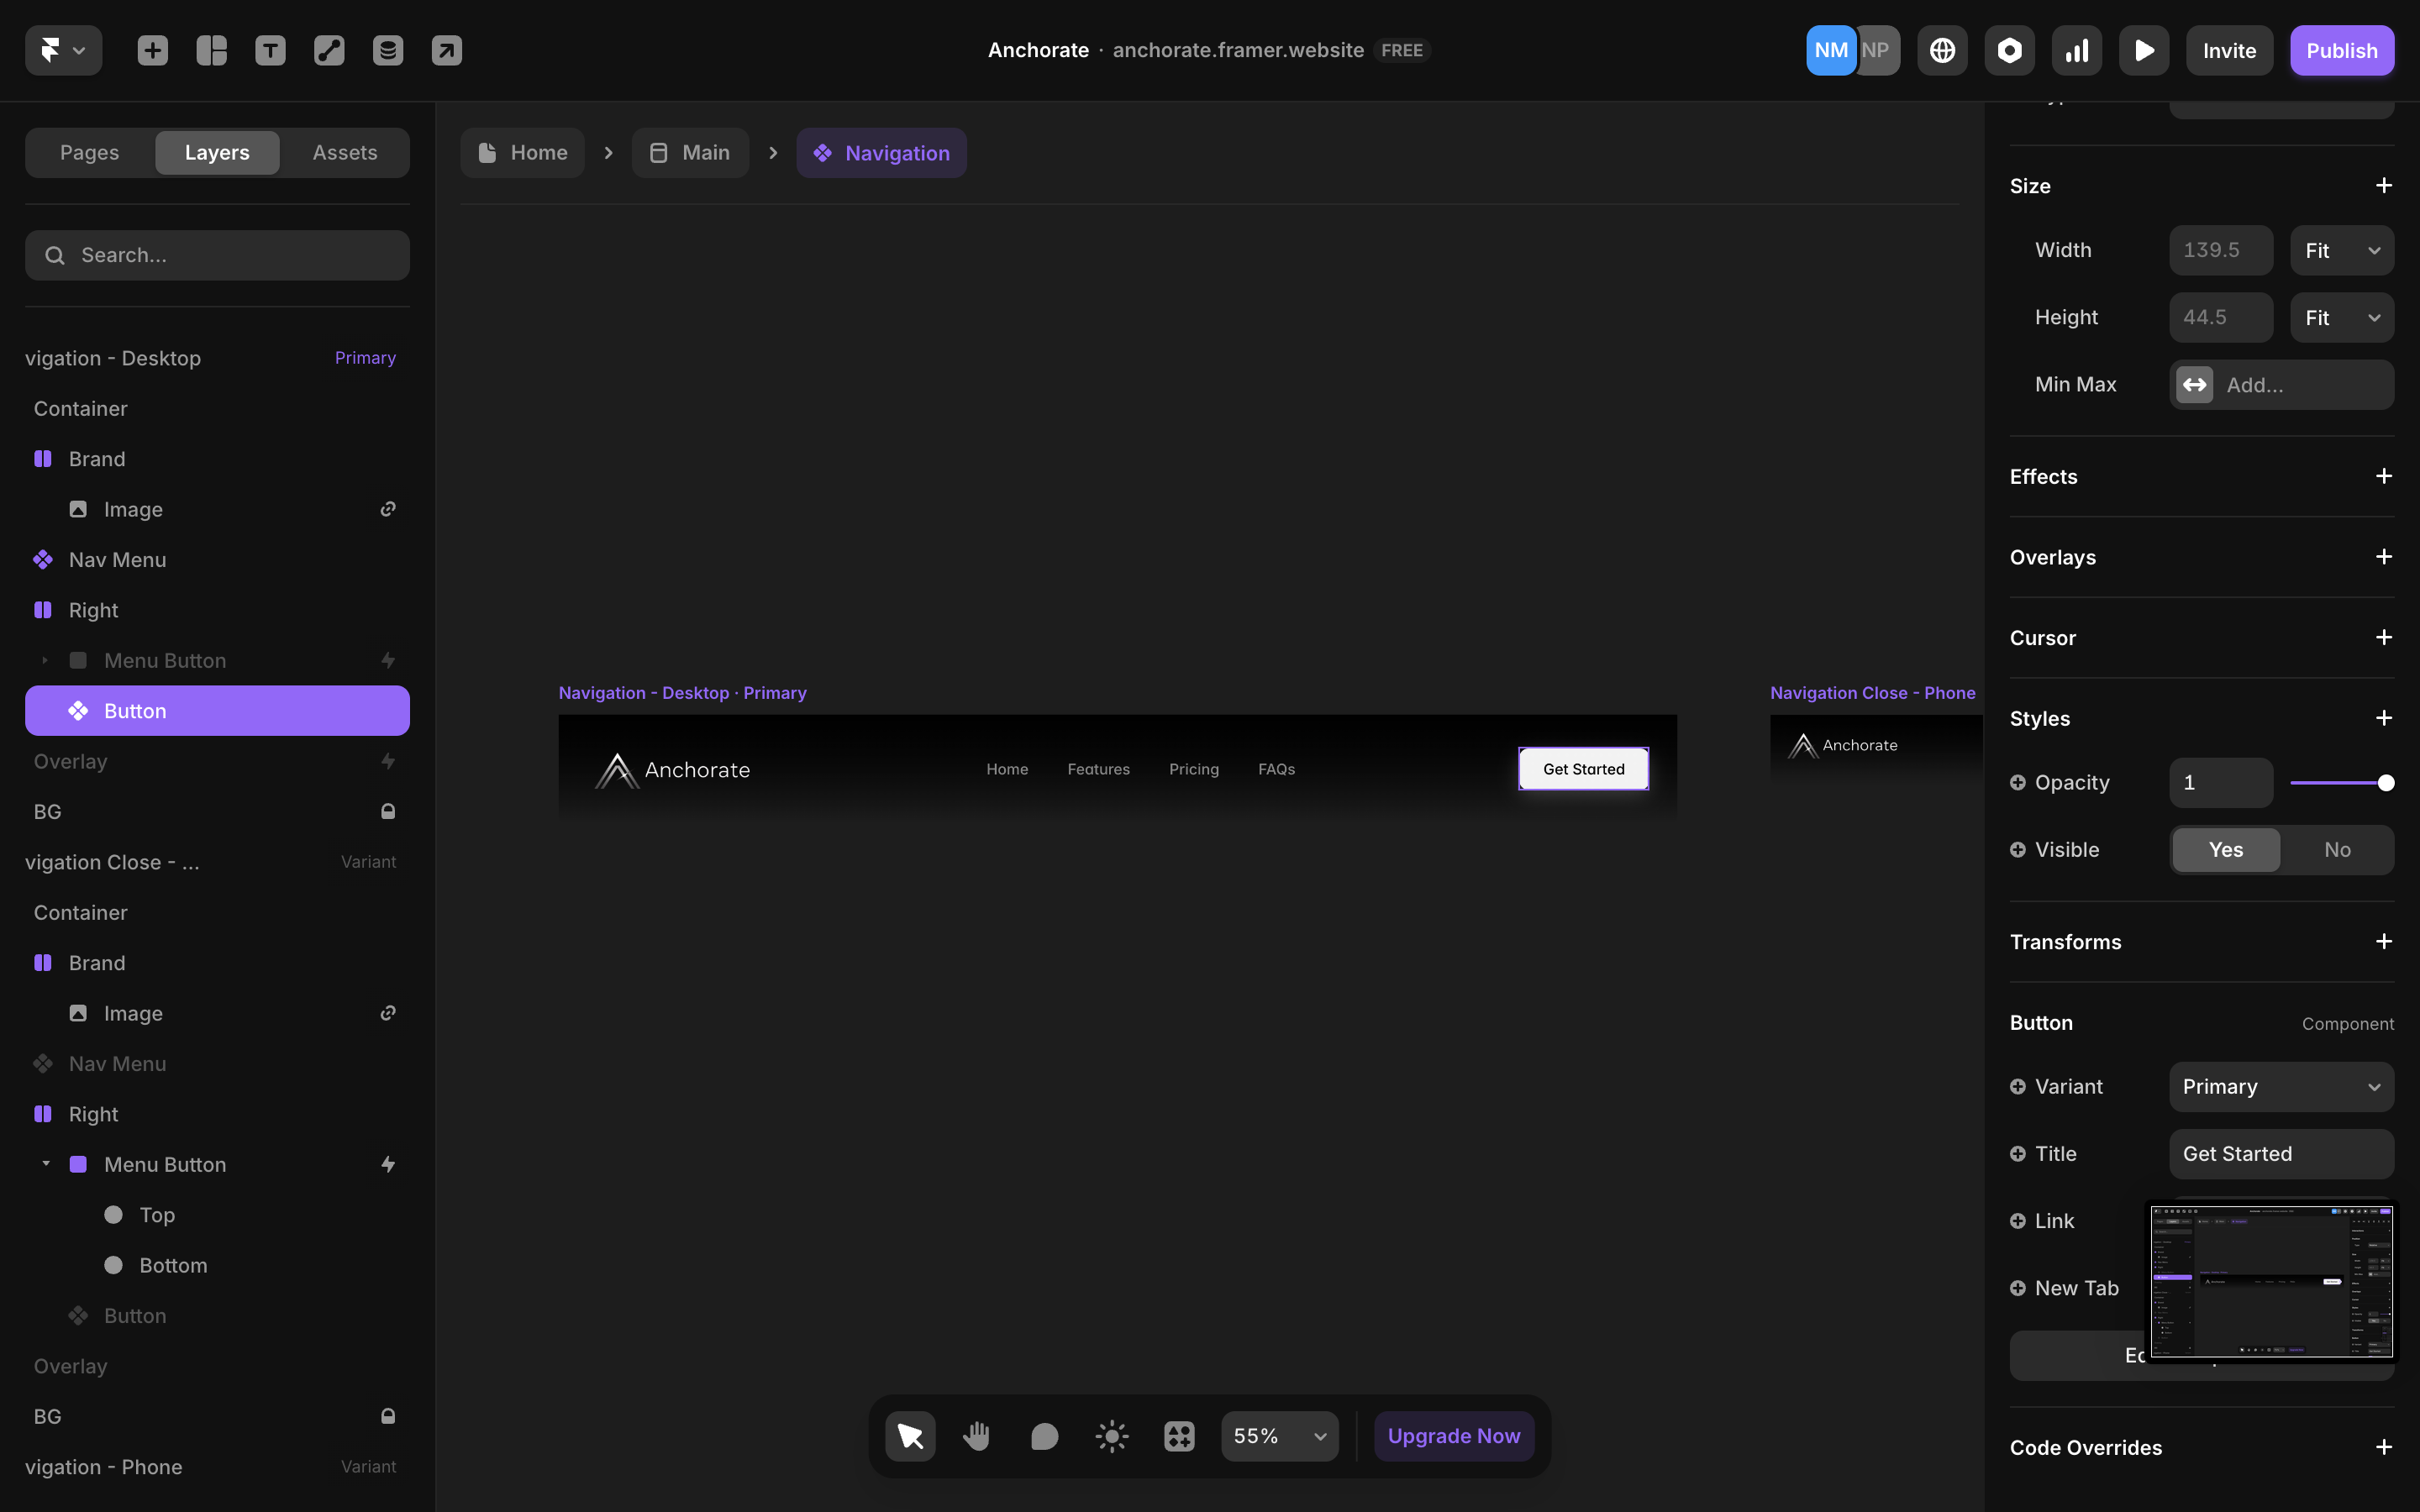2420x1512 pixels.
Task: Collapse the Menu Button layer arrow
Action: coord(46,1164)
